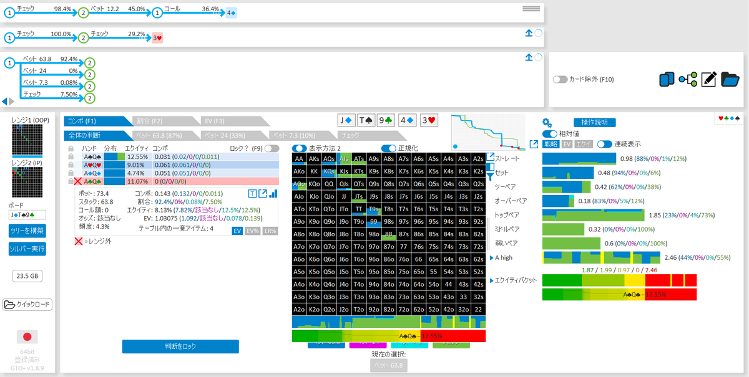Click the 操作説明 button
Screen dimensions: 749x377
coord(595,123)
